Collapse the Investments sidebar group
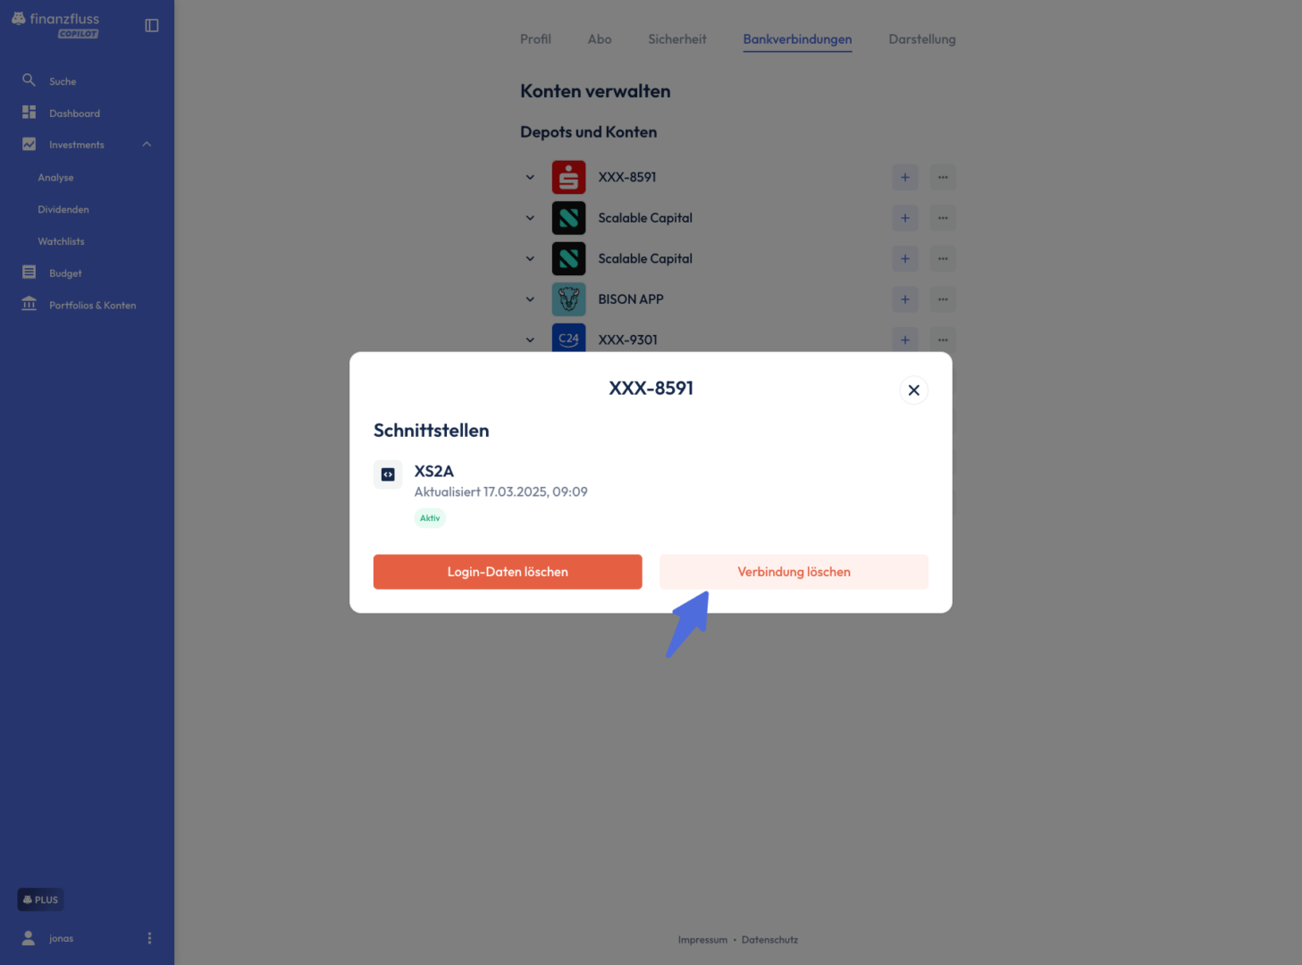 [147, 145]
